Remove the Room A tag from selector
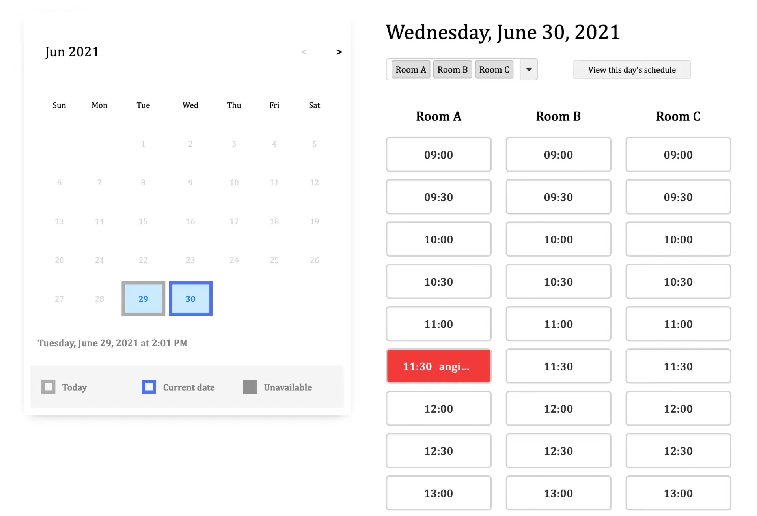Viewport: 757px width, 516px height. tap(410, 69)
